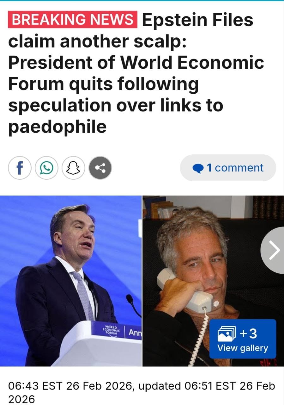Click the headline about World Economic Forum president

pyautogui.click(x=136, y=73)
